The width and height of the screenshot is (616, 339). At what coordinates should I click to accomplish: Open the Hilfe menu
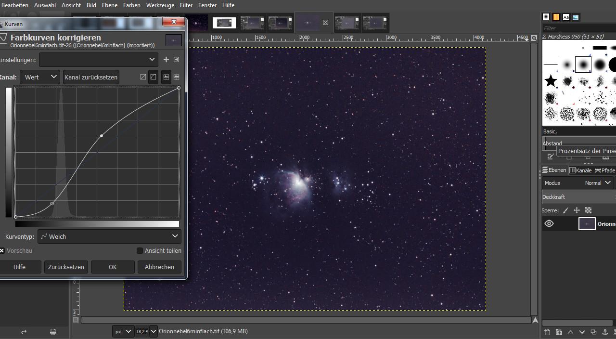tap(229, 5)
